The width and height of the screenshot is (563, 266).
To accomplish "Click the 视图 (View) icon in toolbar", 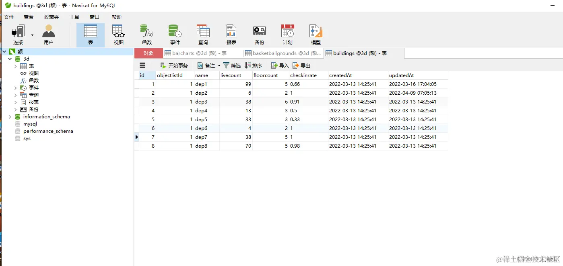I will pos(118,35).
